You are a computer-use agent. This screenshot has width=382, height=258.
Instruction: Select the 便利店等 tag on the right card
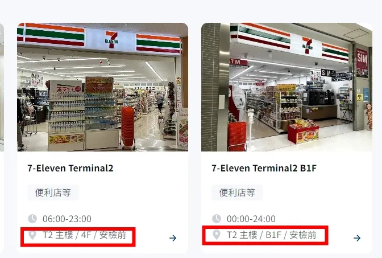(237, 193)
